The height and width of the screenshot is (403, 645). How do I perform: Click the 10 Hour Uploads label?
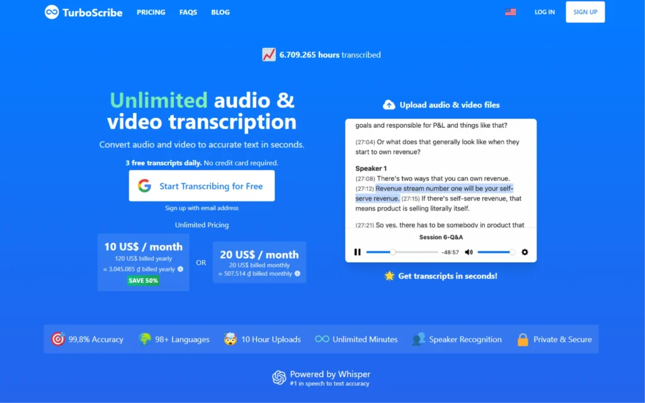point(271,339)
